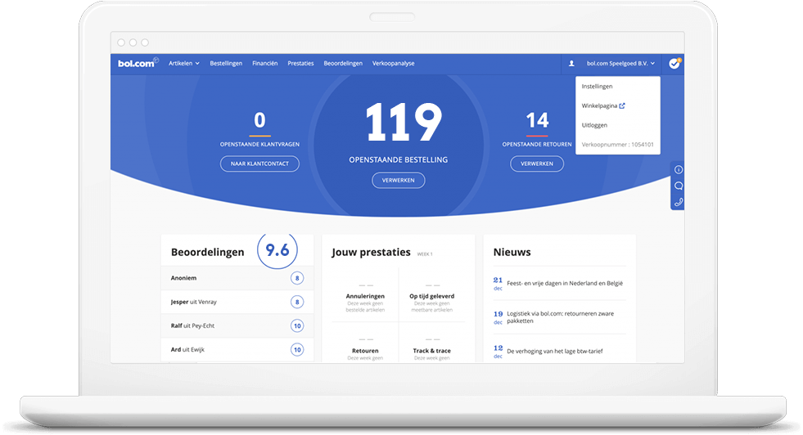Open Winkelpagina from account menu

tap(599, 106)
